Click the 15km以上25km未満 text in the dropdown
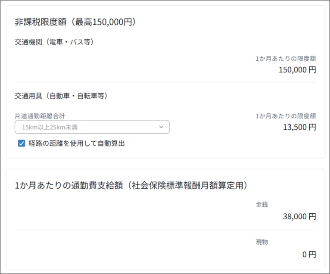 (50, 127)
